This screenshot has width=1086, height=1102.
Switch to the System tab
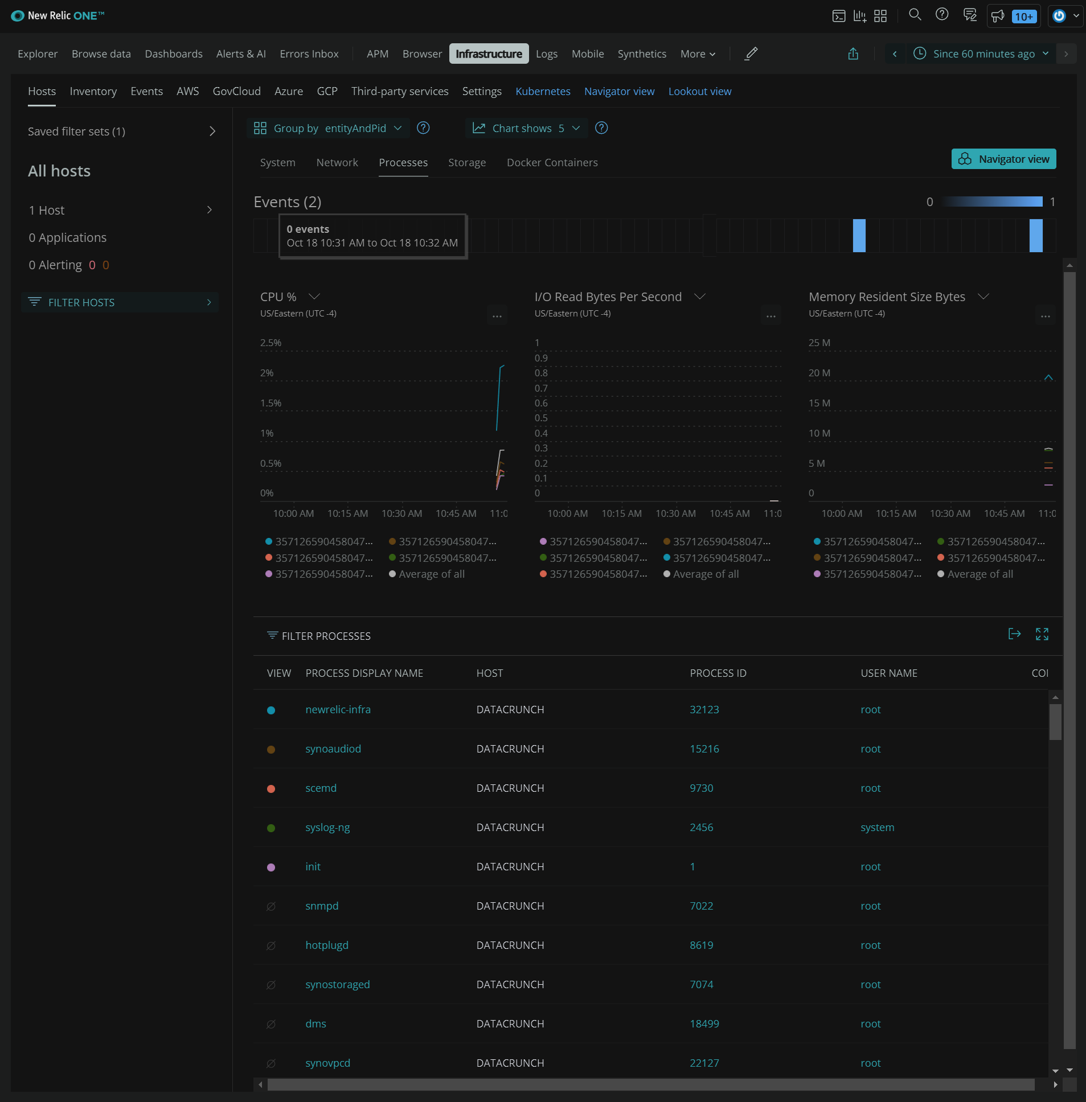278,162
